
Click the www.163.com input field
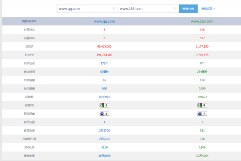148,9
